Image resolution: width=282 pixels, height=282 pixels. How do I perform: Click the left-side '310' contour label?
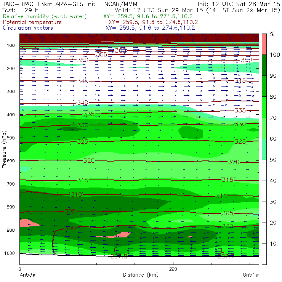77,194
